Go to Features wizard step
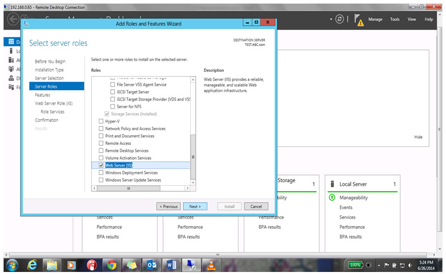Image resolution: width=446 pixels, height=274 pixels. (42, 95)
